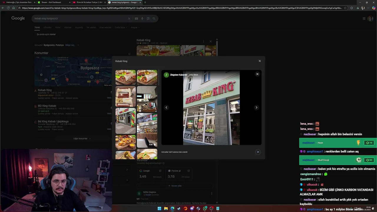
Task: Open Sefter Bagirov review options menu
Action: (212, 193)
